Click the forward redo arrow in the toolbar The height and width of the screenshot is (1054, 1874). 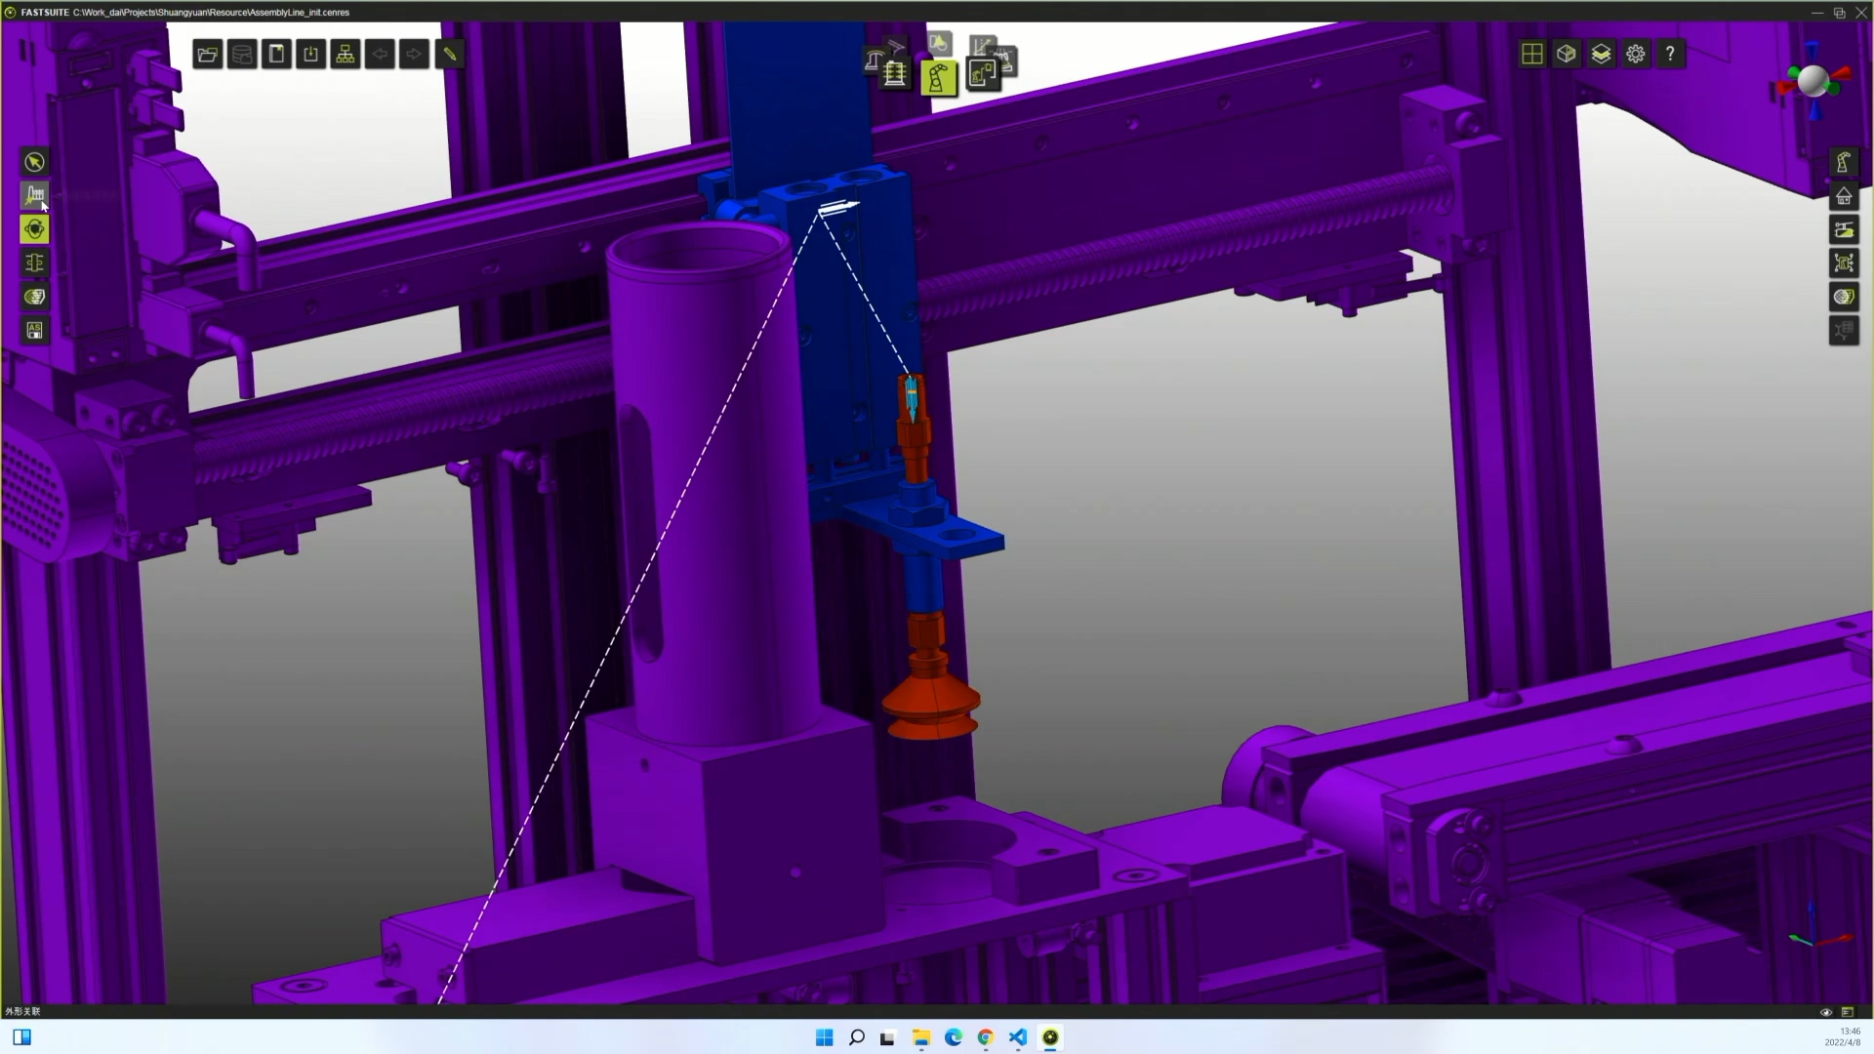414,54
